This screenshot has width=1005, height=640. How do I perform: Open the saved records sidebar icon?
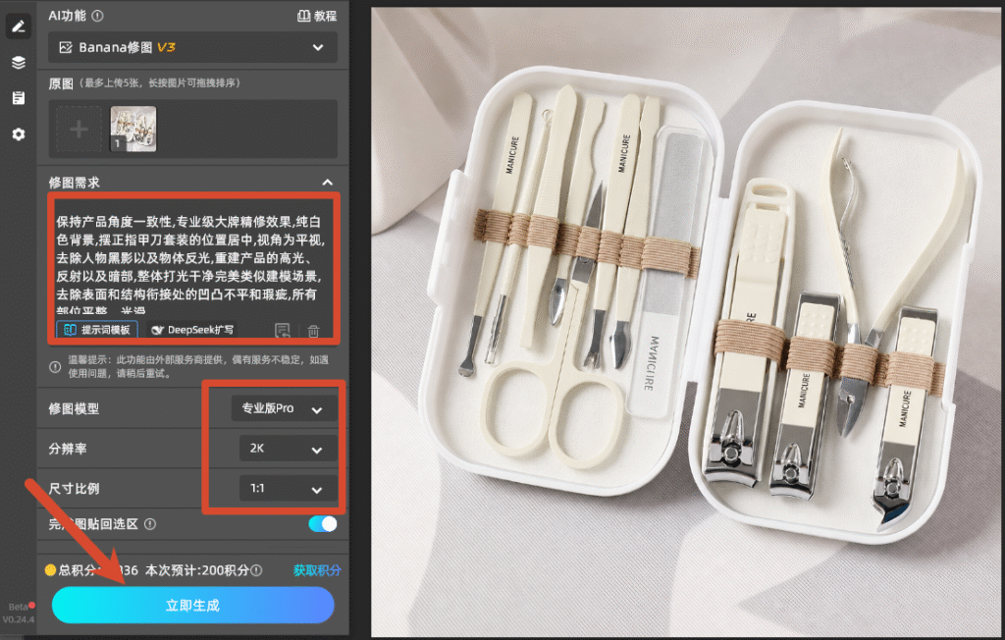pyautogui.click(x=18, y=97)
